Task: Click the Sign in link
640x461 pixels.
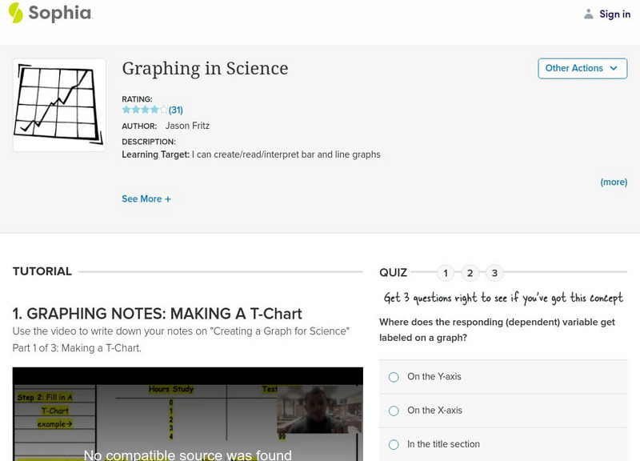Action: 614,14
